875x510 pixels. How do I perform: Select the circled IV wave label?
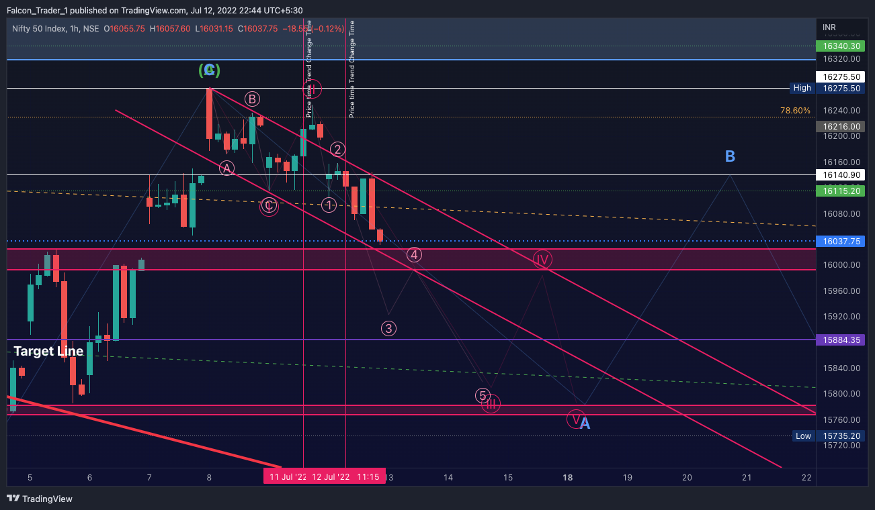(x=542, y=259)
